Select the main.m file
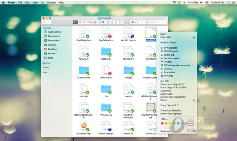The height and width of the screenshot is (141, 237). [128, 89]
